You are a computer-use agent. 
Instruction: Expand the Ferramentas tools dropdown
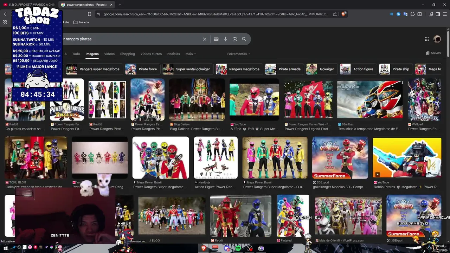(239, 54)
